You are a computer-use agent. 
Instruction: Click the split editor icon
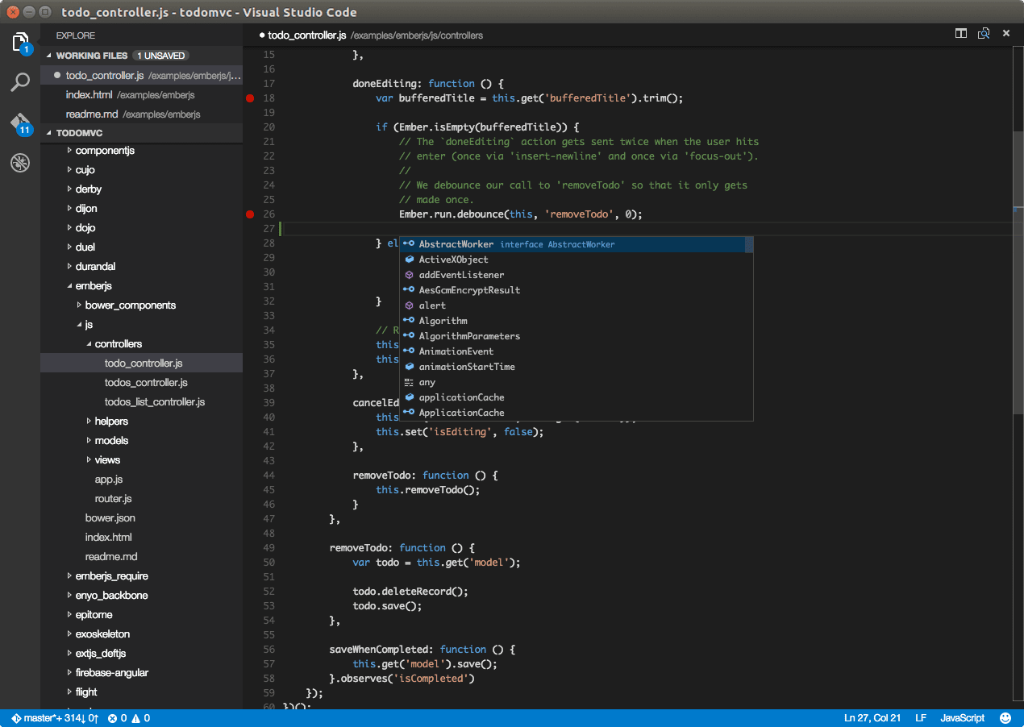tap(961, 34)
